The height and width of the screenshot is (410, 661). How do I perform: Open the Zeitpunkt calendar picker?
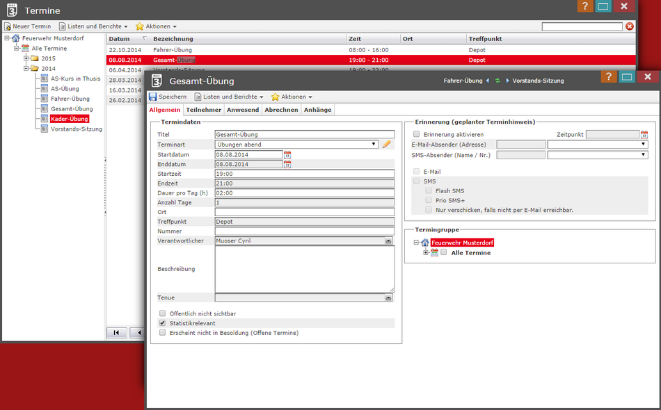click(x=644, y=135)
